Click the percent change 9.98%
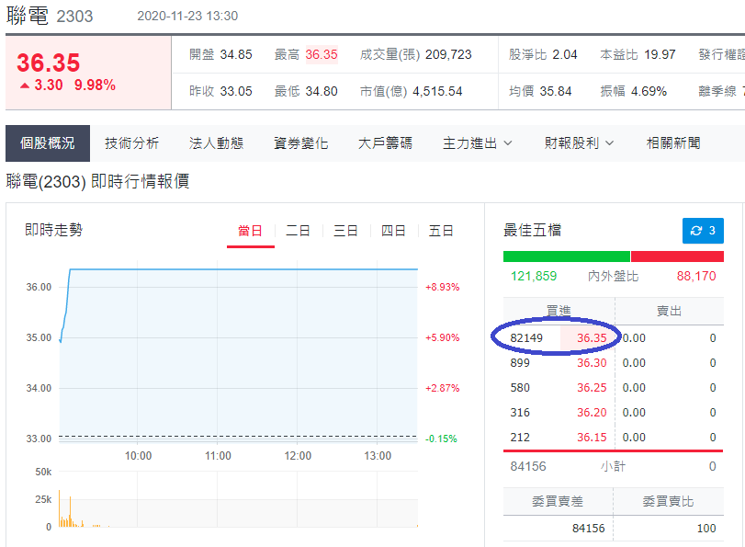The width and height of the screenshot is (745, 547). coord(95,85)
